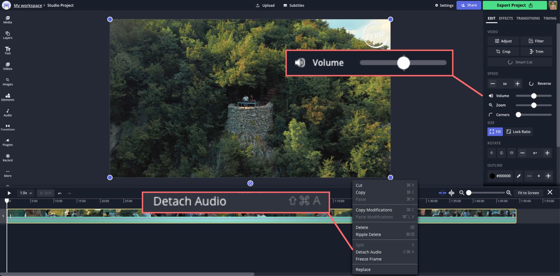Open the Media panel in sidebar
The width and height of the screenshot is (560, 276).
pyautogui.click(x=8, y=20)
